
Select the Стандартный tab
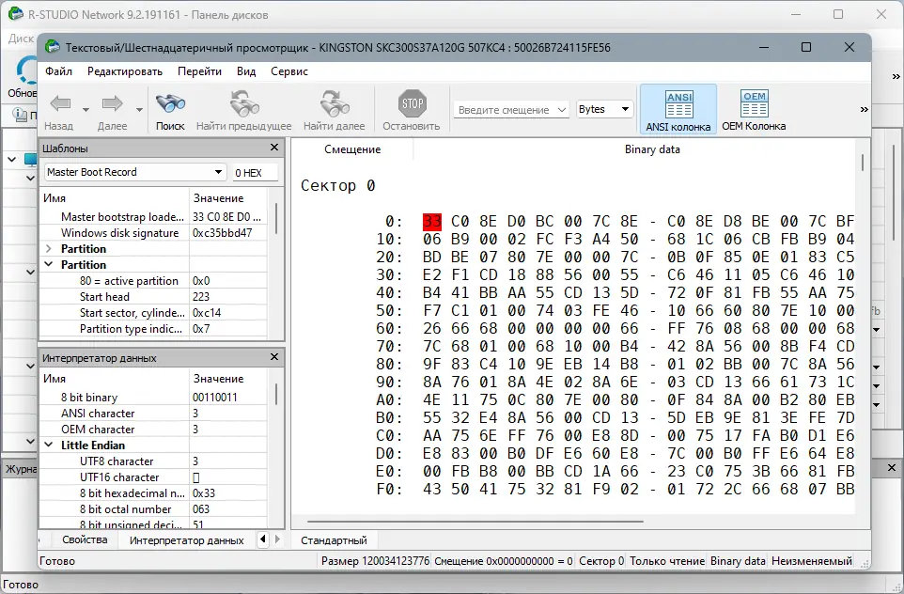(334, 540)
